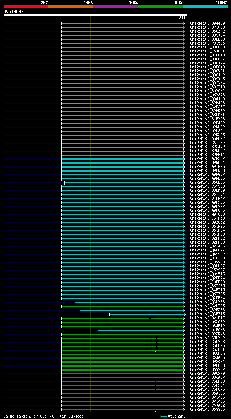Select hit label UniRef100_C0JAD2
Screen dimensions: 231x419
coord(207,405)
